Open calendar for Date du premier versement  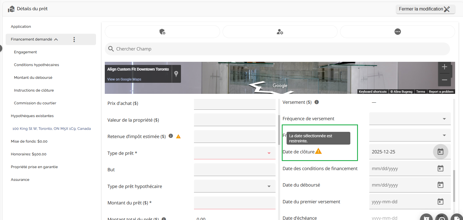click(x=440, y=202)
